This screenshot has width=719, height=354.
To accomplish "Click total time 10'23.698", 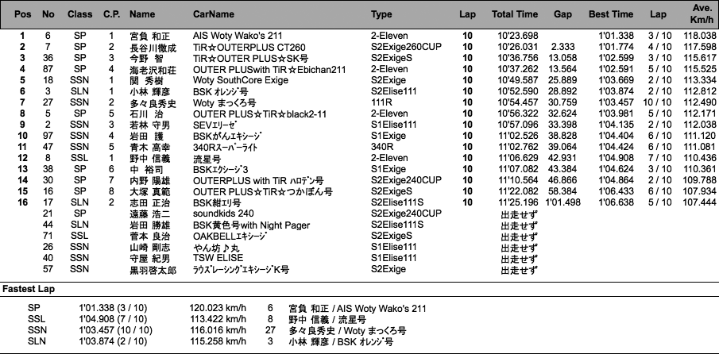I will click(518, 36).
